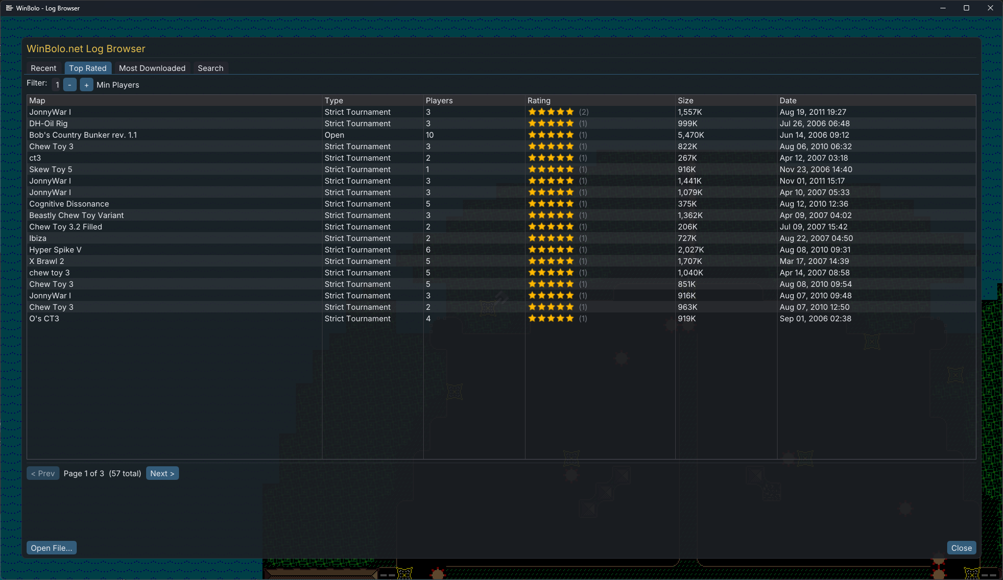Increase Min Players with the plus button
Screen dimensions: 1003x580
coord(87,84)
